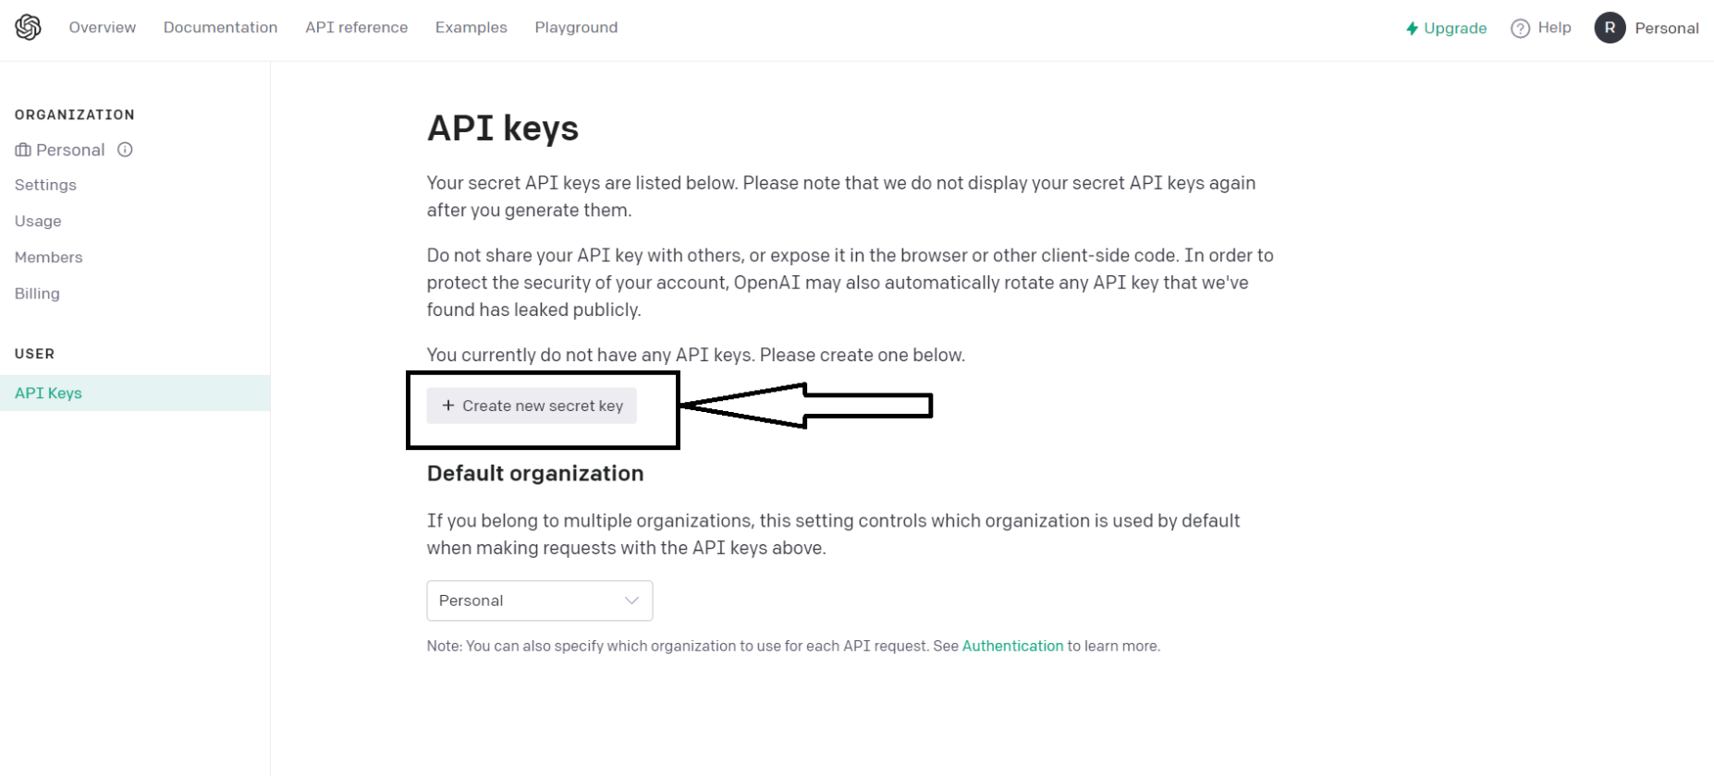Click the briefcase icon beside Personal
Screen dimensions: 1714x776
[x=22, y=150]
